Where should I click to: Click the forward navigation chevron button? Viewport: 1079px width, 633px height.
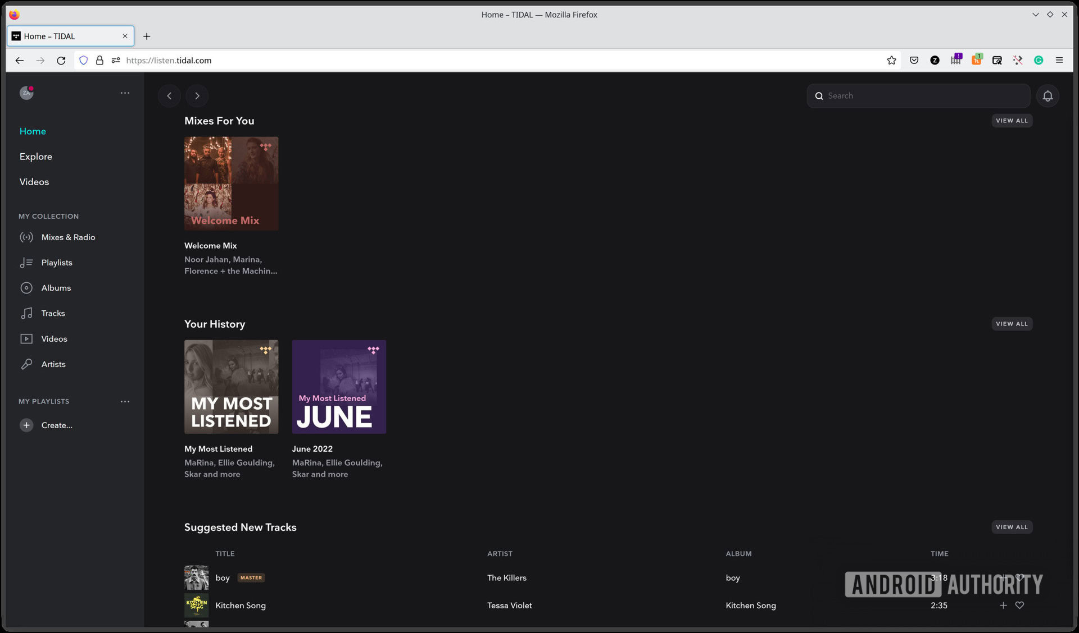point(196,95)
